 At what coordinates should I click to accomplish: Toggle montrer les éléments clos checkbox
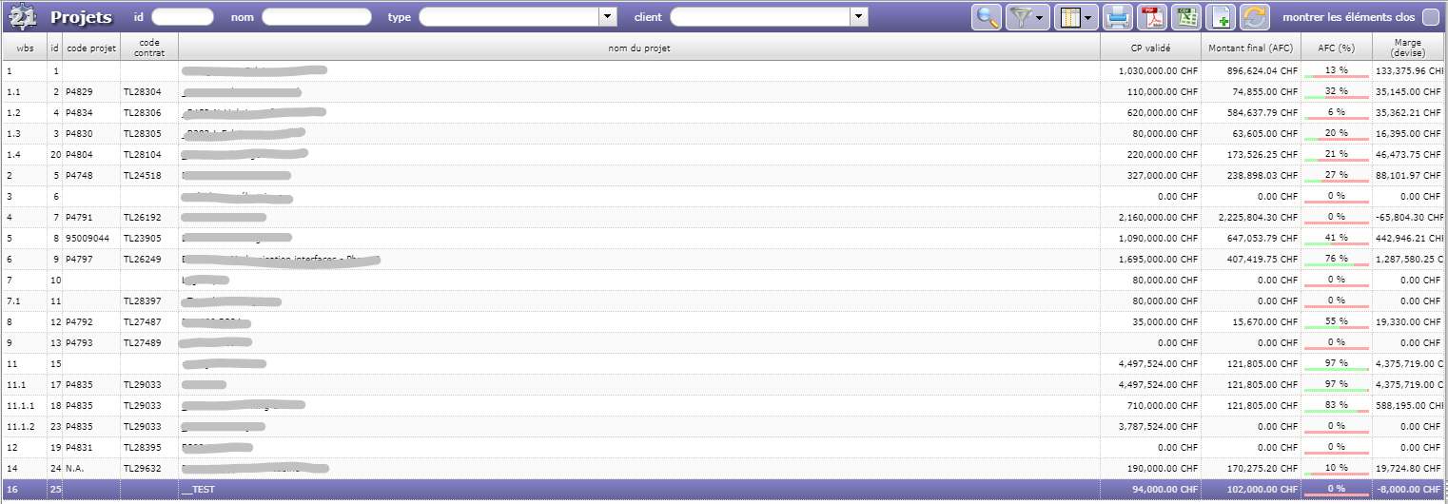(1430, 17)
